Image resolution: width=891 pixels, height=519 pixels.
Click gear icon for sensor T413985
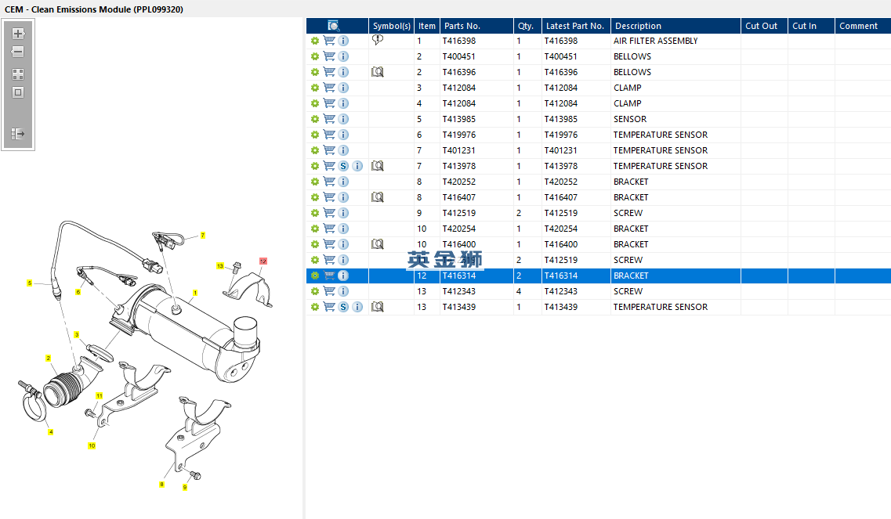point(315,119)
